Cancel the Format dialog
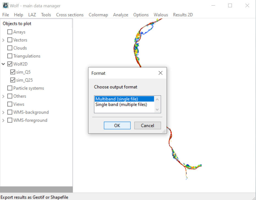256x200 pixels. pos(147,126)
